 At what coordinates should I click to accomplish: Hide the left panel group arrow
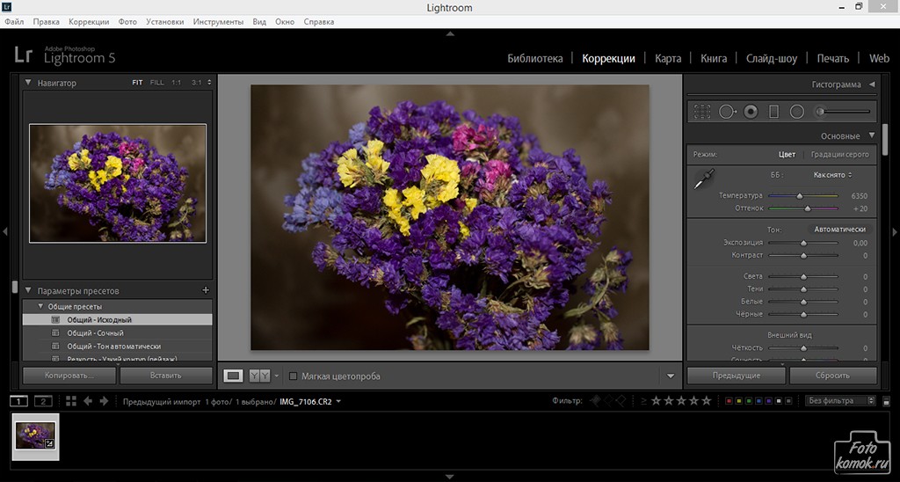pyautogui.click(x=4, y=232)
